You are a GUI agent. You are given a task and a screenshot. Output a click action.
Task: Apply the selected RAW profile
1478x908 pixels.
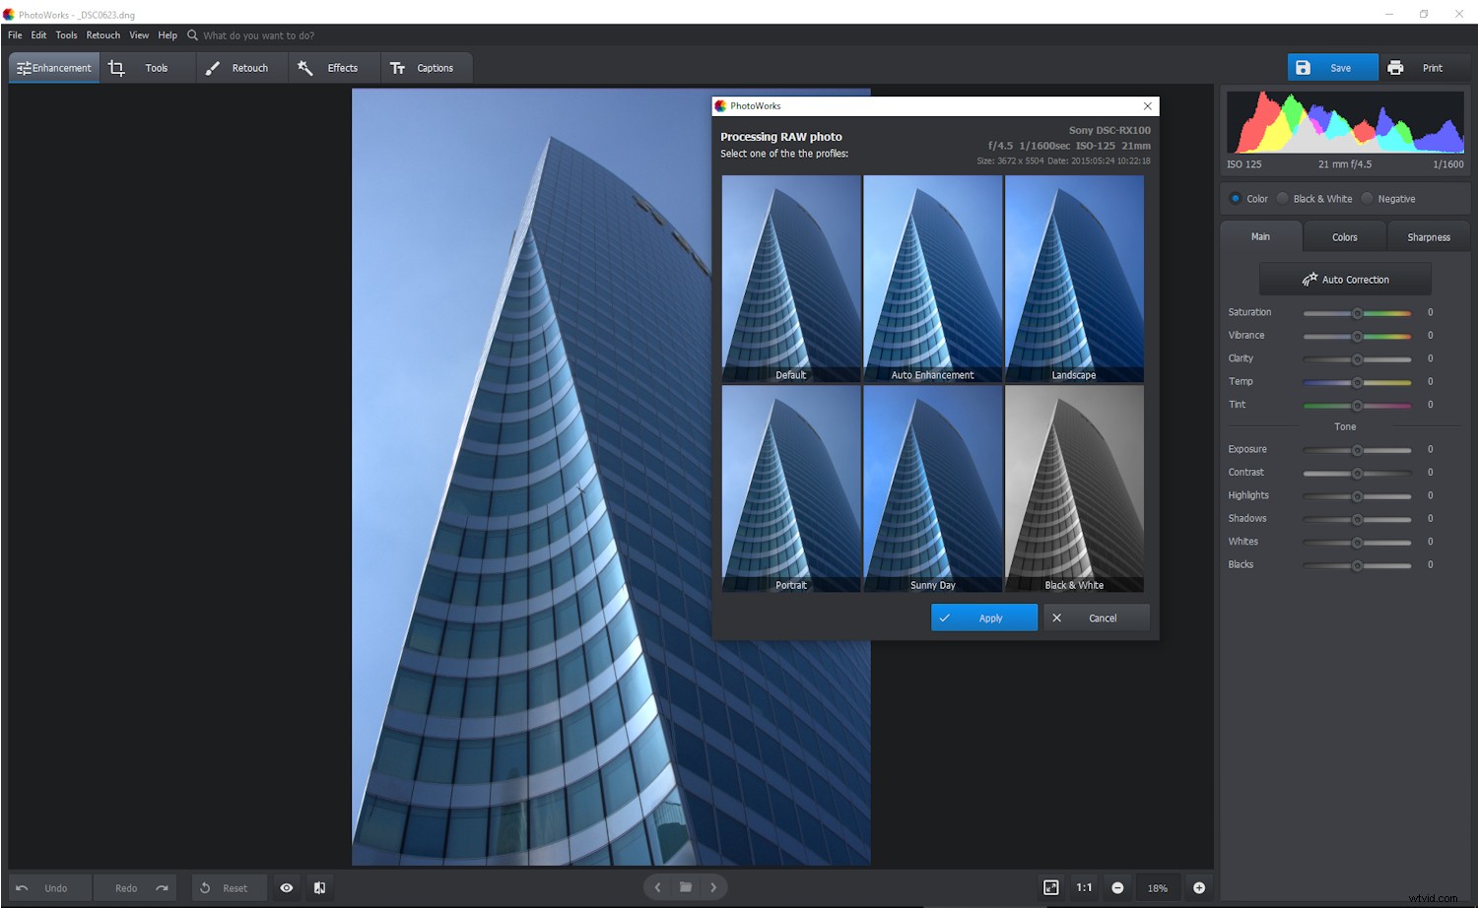[x=983, y=617]
